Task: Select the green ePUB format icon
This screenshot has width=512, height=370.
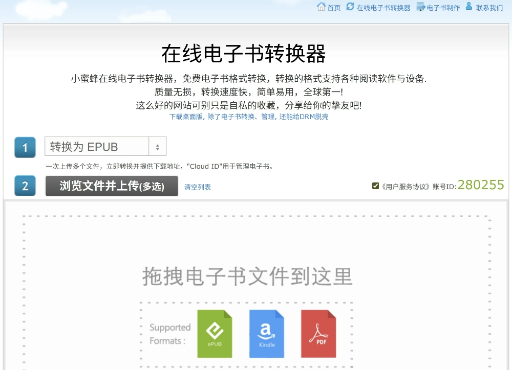Action: click(215, 333)
